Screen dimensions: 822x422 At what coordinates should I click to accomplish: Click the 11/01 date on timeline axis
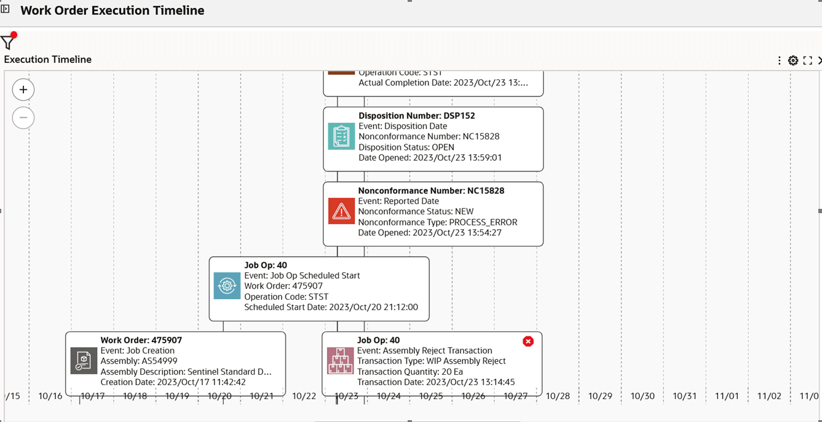[727, 396]
